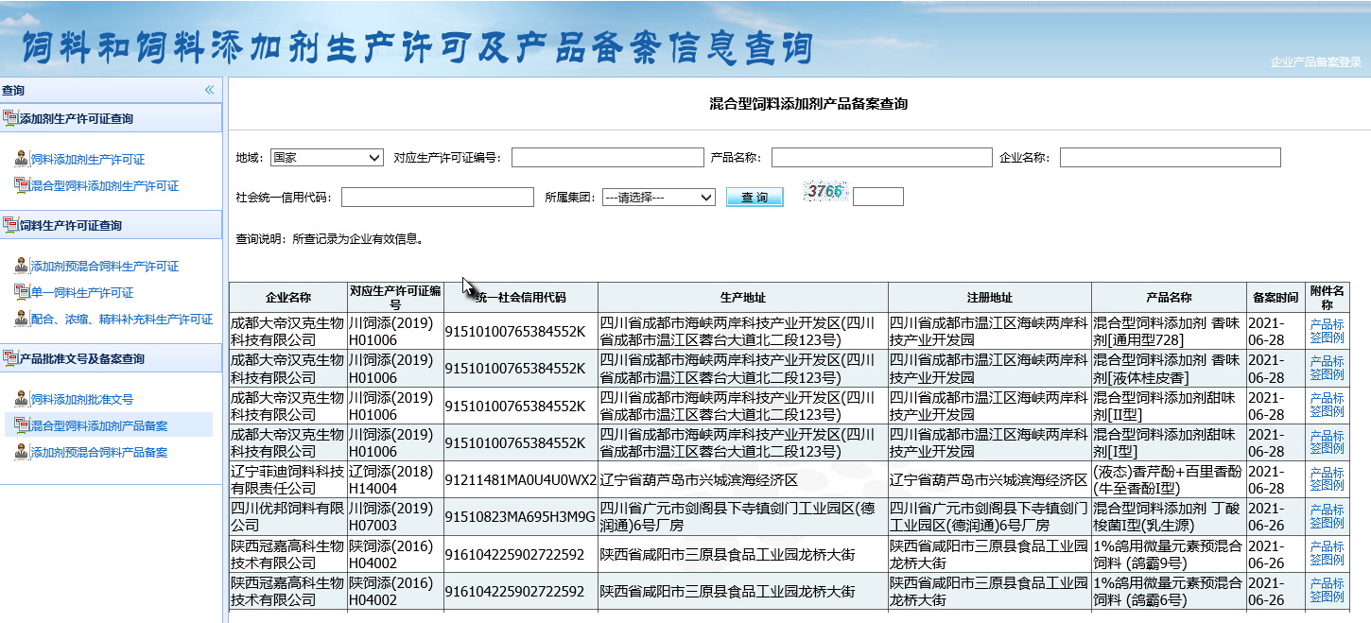
Task: Select product name 甜味剂[II型] cell
Action: (x=1169, y=406)
